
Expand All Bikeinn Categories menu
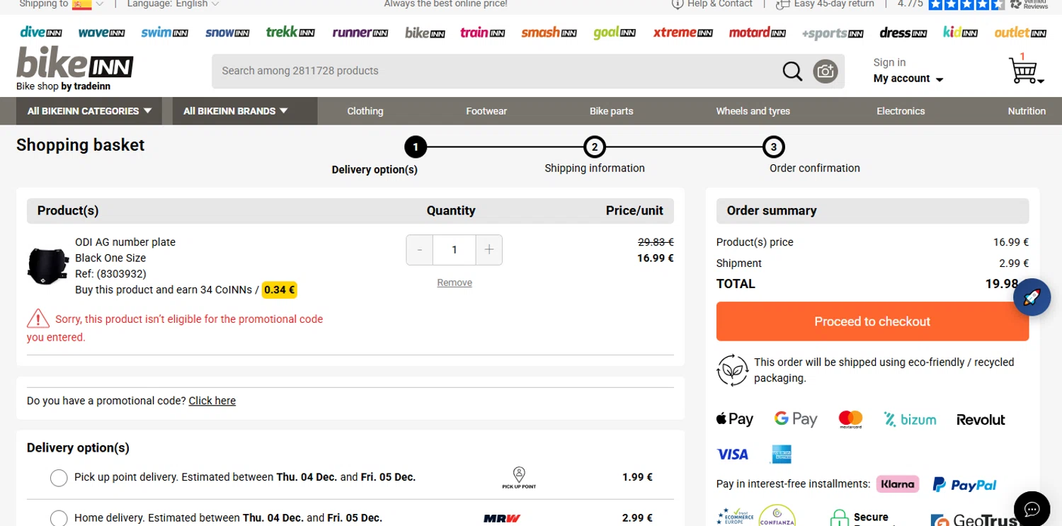tap(89, 111)
